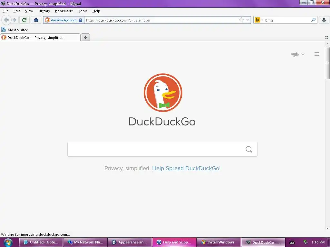Open the File menu
The height and width of the screenshot is (247, 330).
coord(5,11)
